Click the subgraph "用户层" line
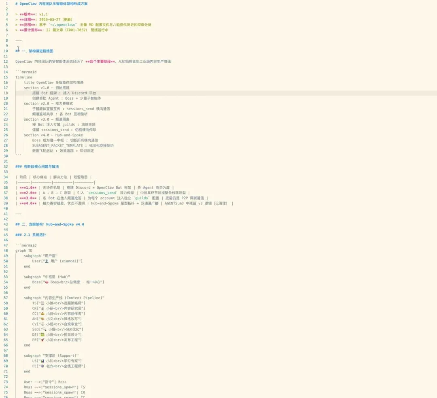 [x=40, y=256]
